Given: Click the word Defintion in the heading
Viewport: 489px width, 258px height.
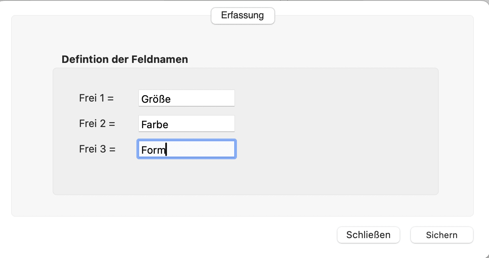Looking at the screenshot, I should (x=85, y=60).
